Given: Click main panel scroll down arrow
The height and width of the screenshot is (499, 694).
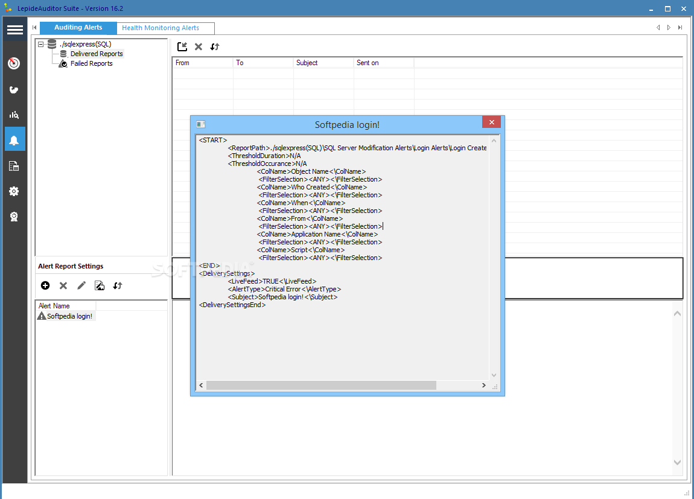Looking at the screenshot, I should pyautogui.click(x=677, y=462).
